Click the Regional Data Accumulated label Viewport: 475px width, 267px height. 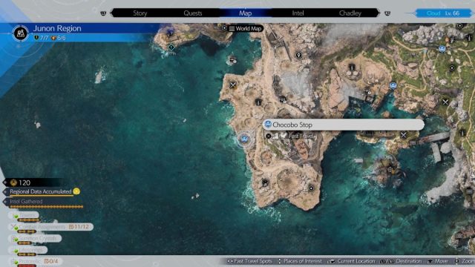(41, 191)
